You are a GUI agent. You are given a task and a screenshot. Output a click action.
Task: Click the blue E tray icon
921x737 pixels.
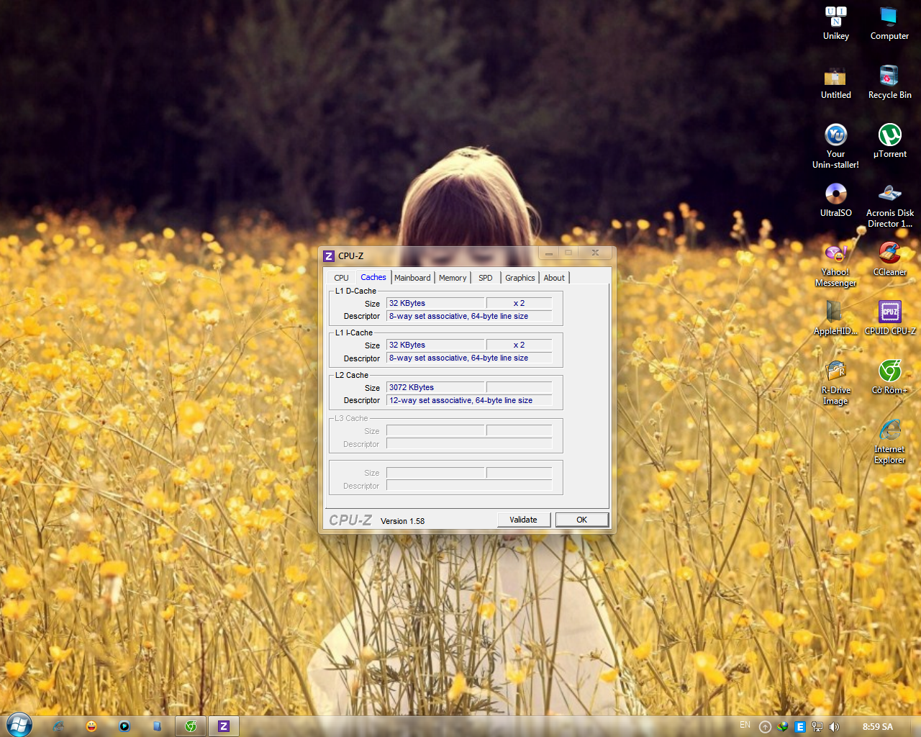[x=799, y=727]
